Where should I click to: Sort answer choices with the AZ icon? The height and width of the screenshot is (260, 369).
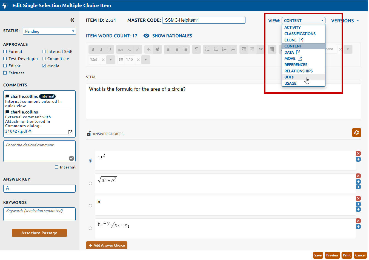(356, 133)
